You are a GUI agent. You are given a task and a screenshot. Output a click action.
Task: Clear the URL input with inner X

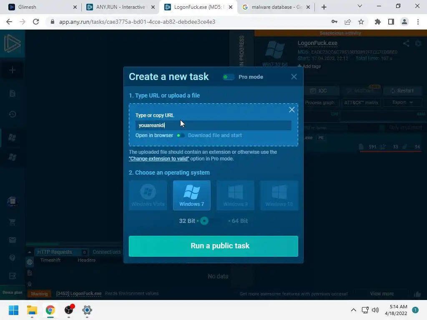tap(291, 110)
